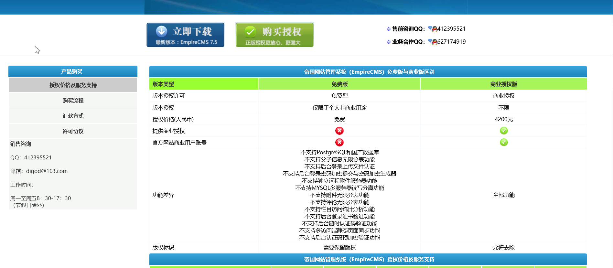Click 免费型 cell
Viewport: 613px width, 268px height.
(339, 96)
